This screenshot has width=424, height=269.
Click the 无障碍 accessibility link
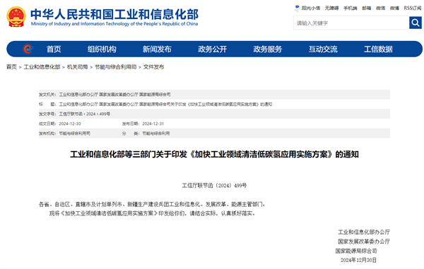(332, 8)
